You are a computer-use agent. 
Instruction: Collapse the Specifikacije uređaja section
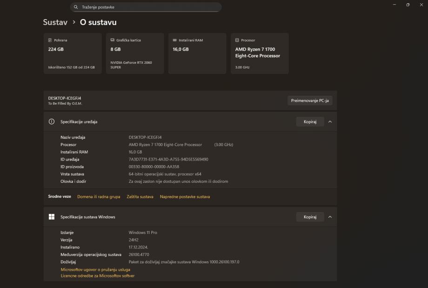(330, 121)
